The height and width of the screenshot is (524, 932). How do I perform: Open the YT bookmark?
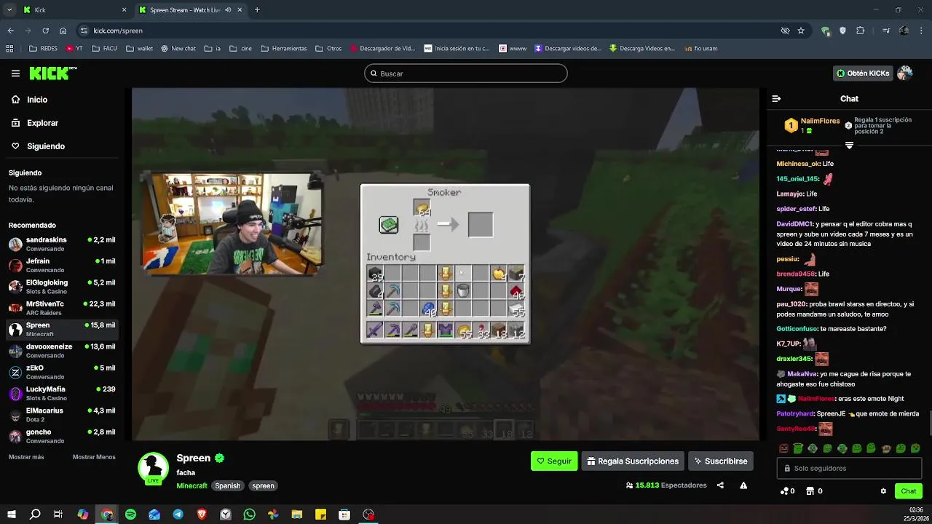click(x=74, y=49)
